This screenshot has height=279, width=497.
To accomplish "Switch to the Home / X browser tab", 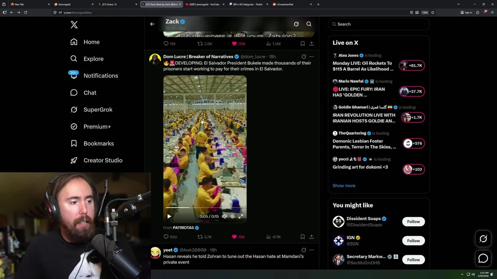I will point(117,4).
